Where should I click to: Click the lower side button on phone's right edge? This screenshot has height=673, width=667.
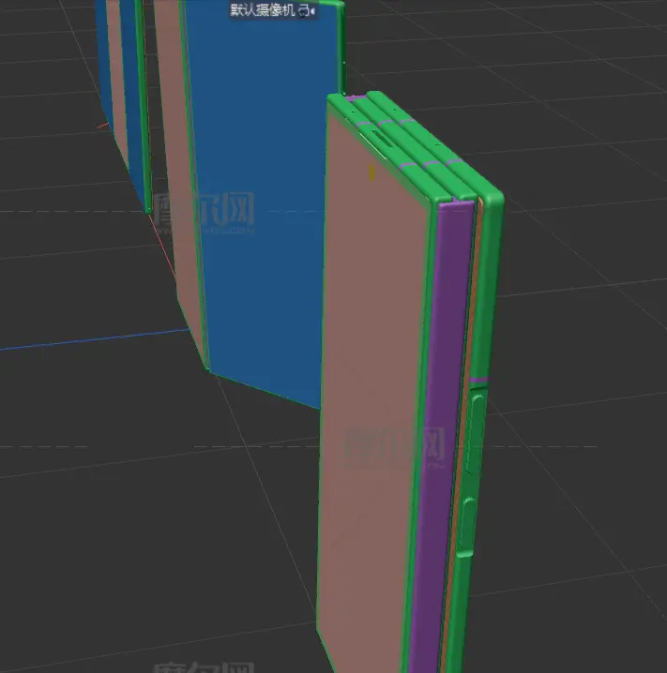[468, 524]
